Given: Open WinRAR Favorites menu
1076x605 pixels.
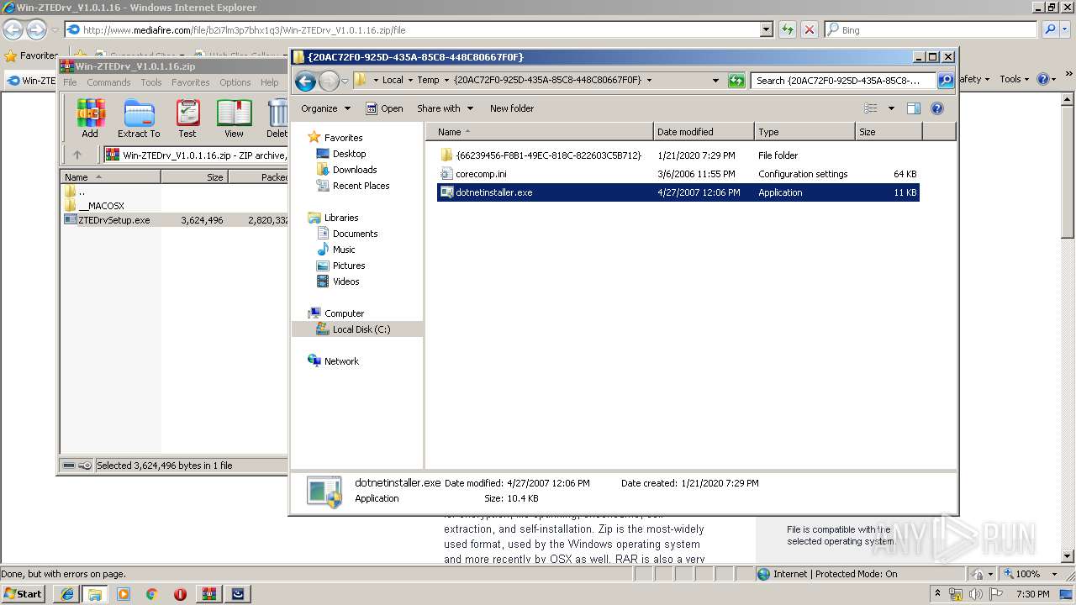Looking at the screenshot, I should (x=191, y=82).
